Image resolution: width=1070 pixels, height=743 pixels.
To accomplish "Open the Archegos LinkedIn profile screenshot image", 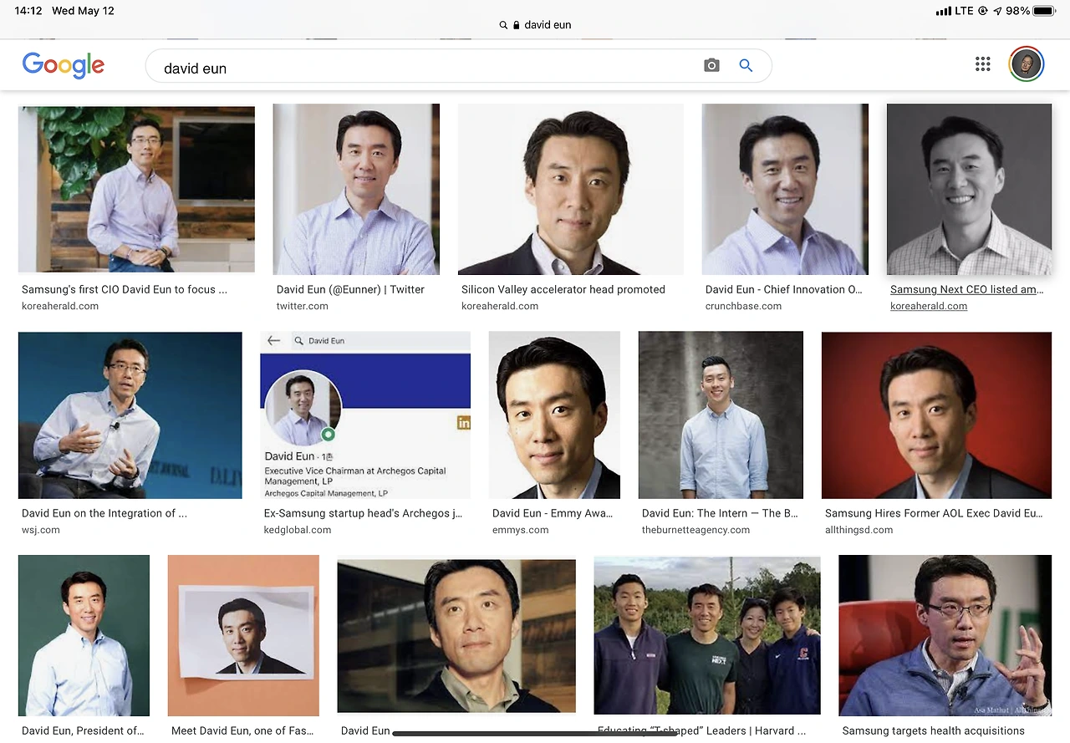I will point(365,415).
